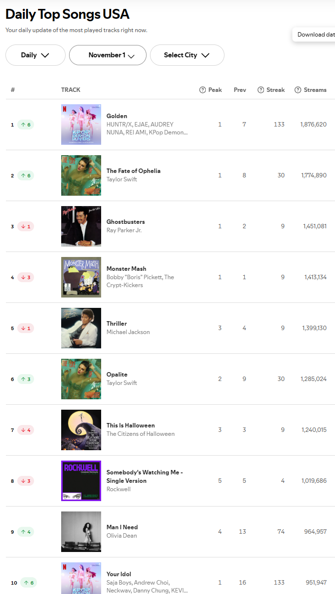Click the question mark icon beside Streams
Screen dimensions: 335x594
298,90
